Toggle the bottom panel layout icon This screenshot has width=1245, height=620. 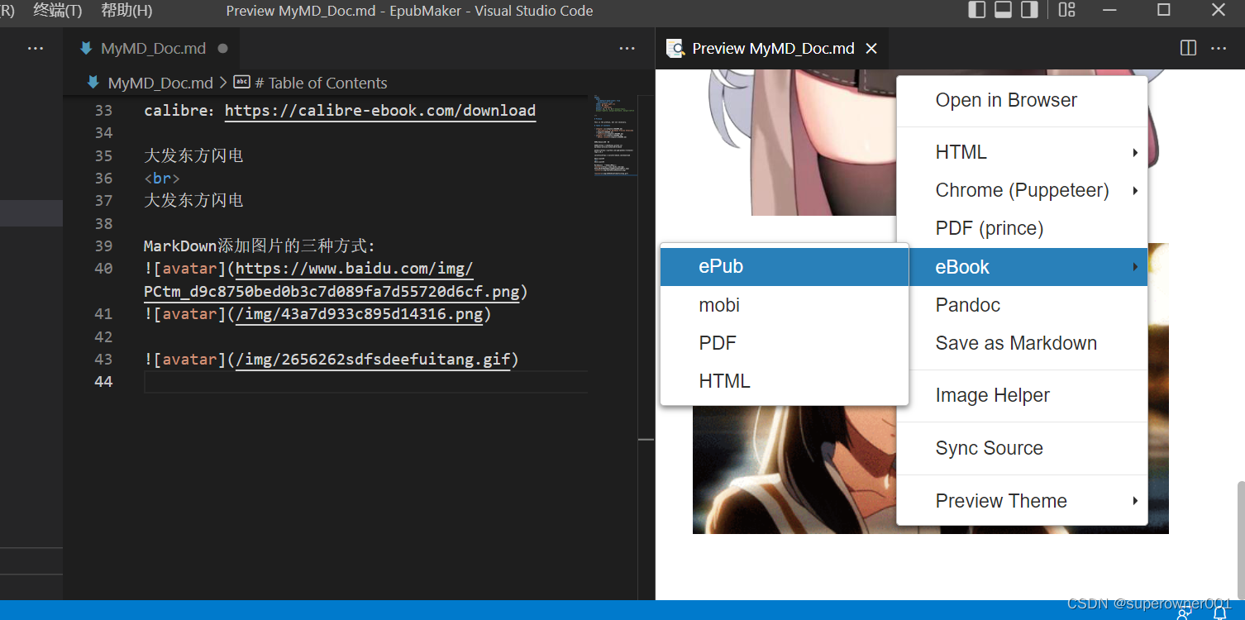(x=1003, y=10)
